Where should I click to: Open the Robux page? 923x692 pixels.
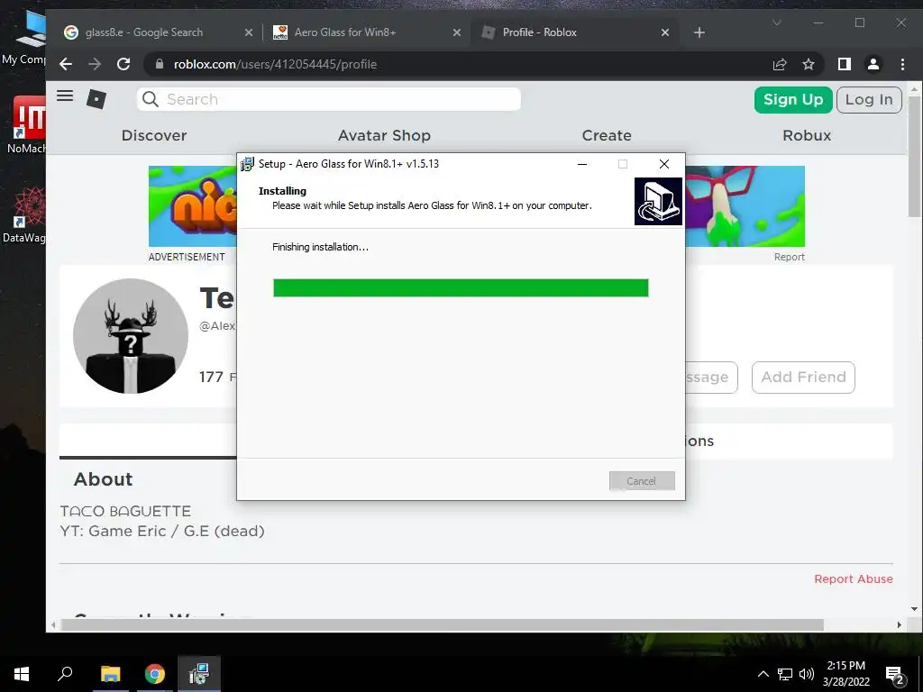coord(807,135)
